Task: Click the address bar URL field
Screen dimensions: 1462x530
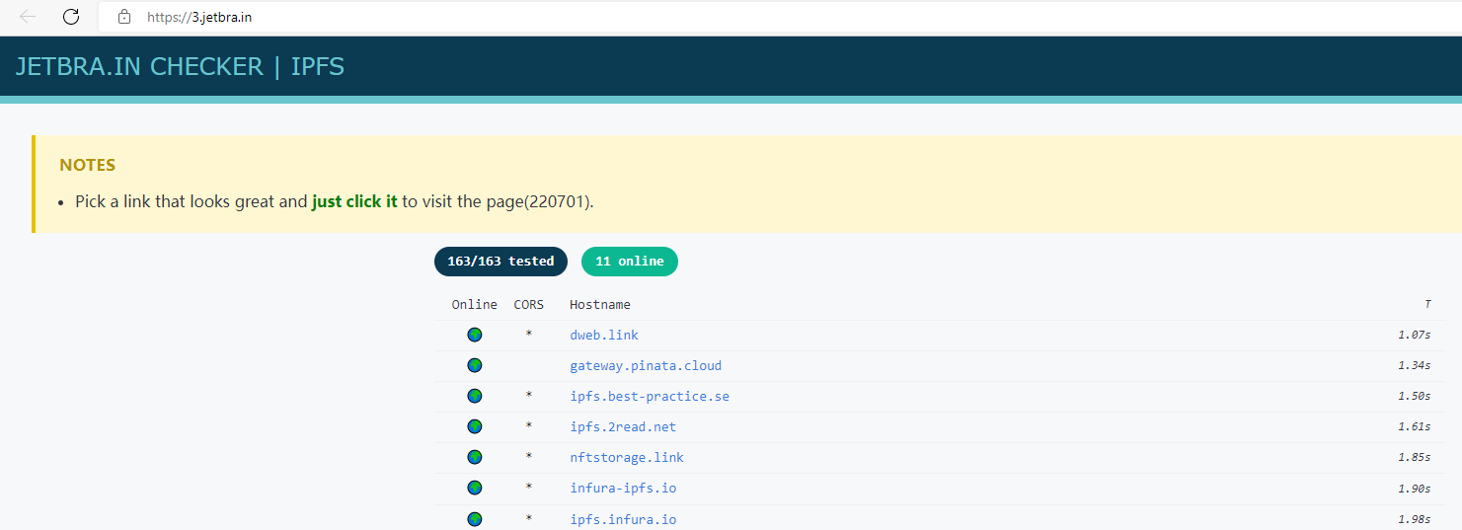Action: point(691,17)
